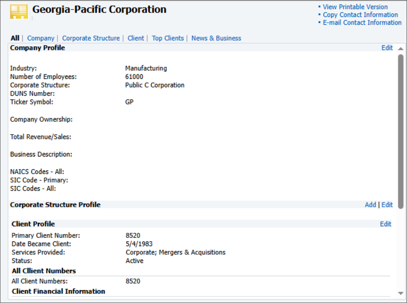Click the Public C Corporation value
Image resolution: width=407 pixels, height=303 pixels.
tap(155, 85)
